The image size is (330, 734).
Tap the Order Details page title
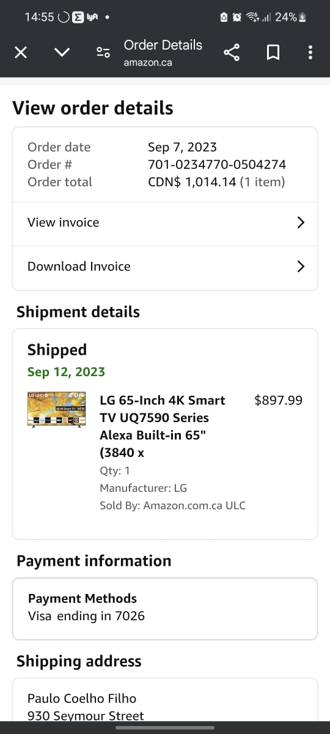163,45
